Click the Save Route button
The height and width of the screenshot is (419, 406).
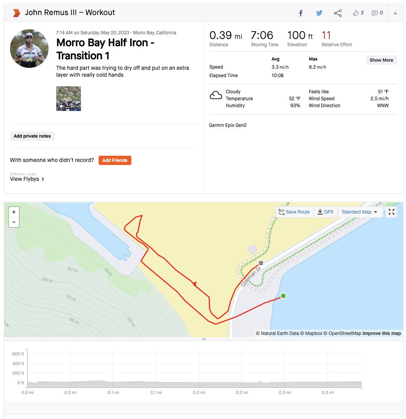pyautogui.click(x=294, y=212)
